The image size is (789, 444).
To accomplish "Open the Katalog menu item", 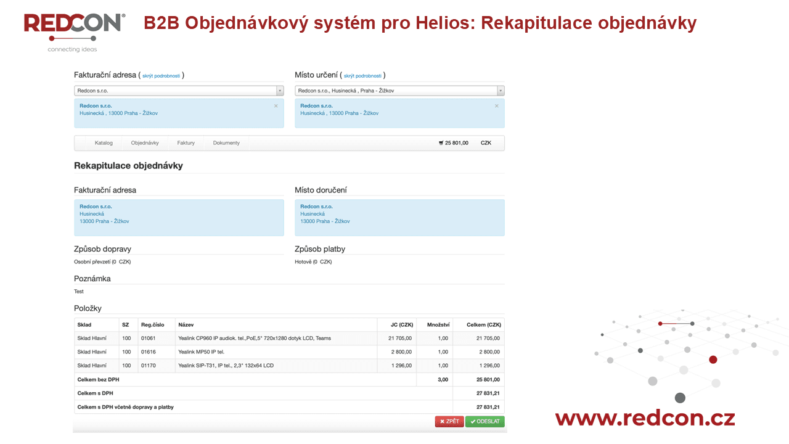I will pyautogui.click(x=104, y=143).
